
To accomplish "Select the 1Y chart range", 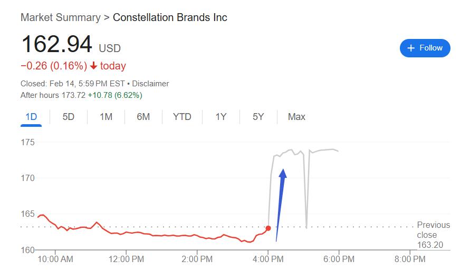I will point(221,117).
